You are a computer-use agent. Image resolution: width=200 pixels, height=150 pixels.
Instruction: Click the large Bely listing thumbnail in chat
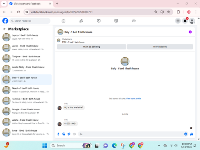[x=125, y=61]
